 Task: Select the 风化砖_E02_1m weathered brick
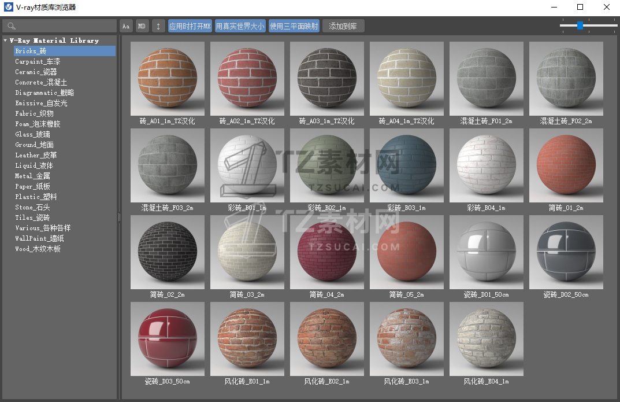327,339
